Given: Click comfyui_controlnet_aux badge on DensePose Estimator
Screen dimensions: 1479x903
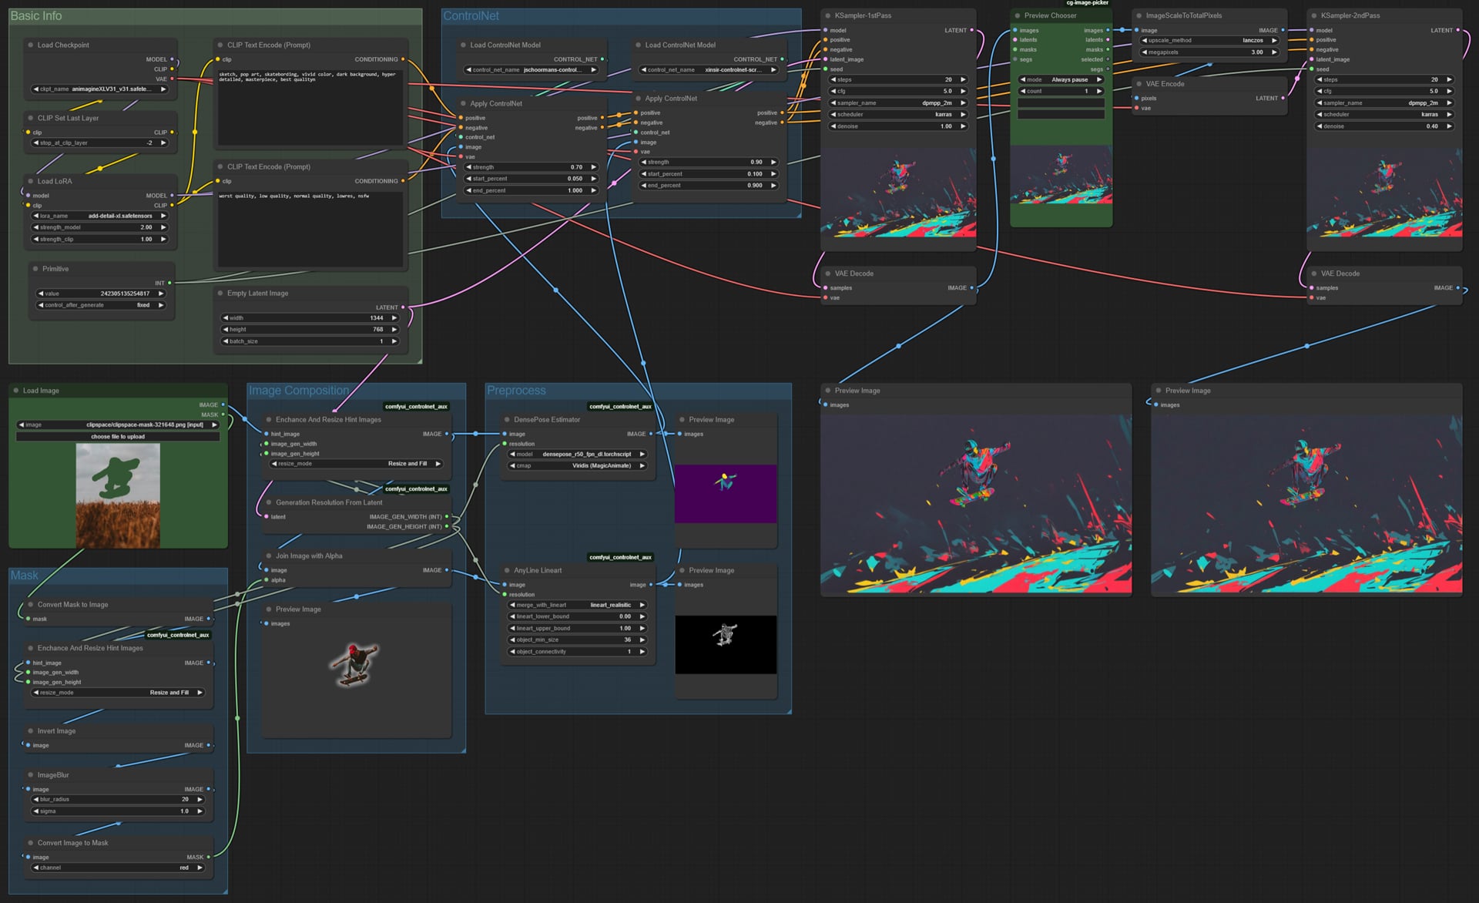Looking at the screenshot, I should (620, 406).
